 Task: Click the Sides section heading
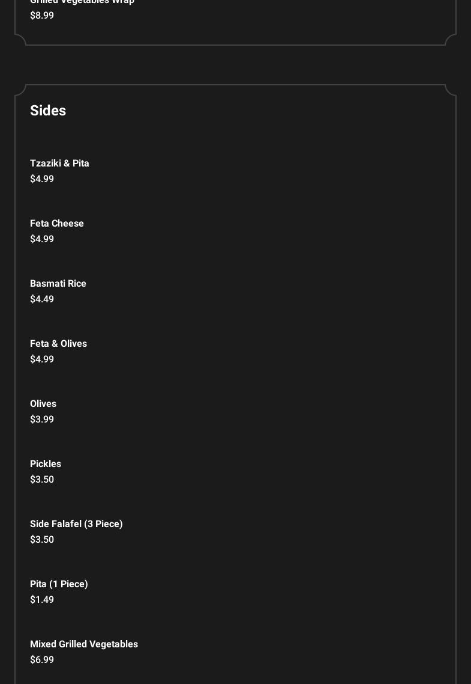(x=48, y=111)
